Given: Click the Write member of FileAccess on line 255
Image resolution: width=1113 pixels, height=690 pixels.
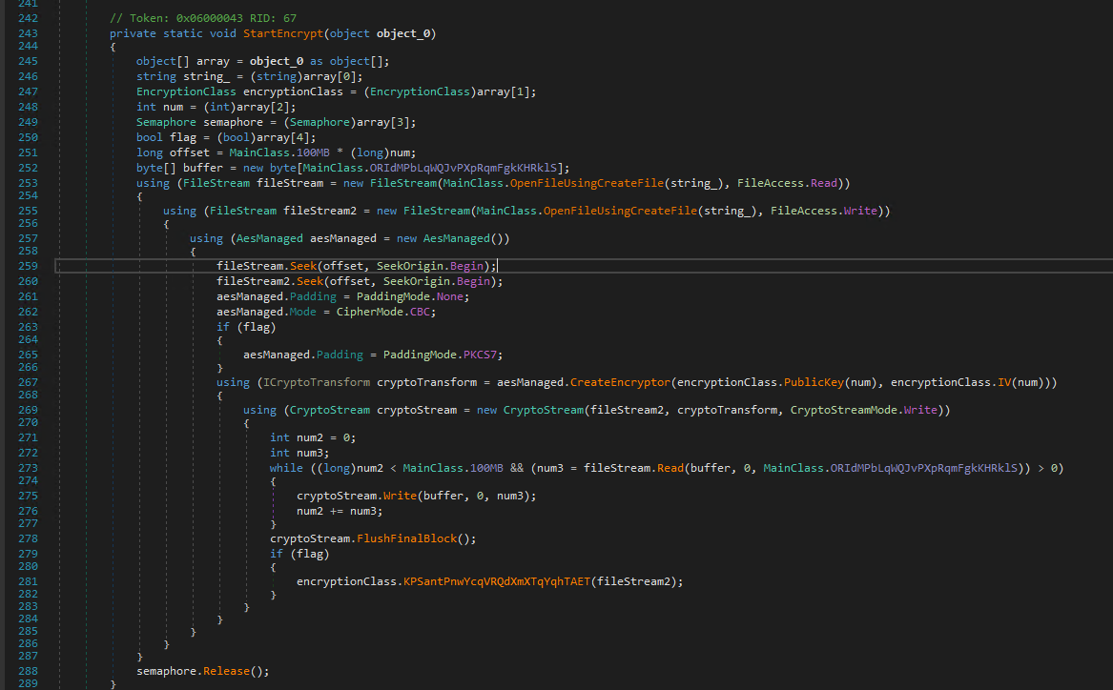Looking at the screenshot, I should [x=860, y=212].
